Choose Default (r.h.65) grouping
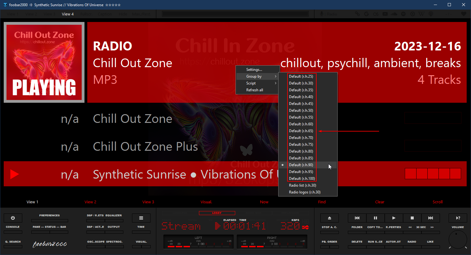 (x=301, y=131)
